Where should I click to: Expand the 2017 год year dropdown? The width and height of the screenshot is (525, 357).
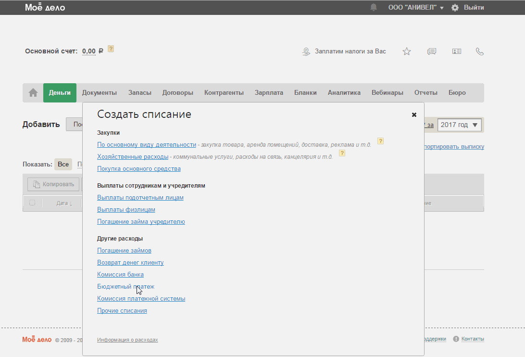pyautogui.click(x=460, y=125)
